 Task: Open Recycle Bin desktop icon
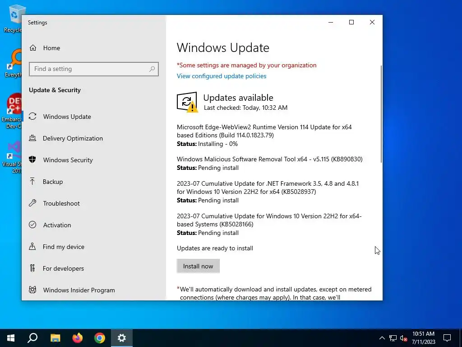12,18
